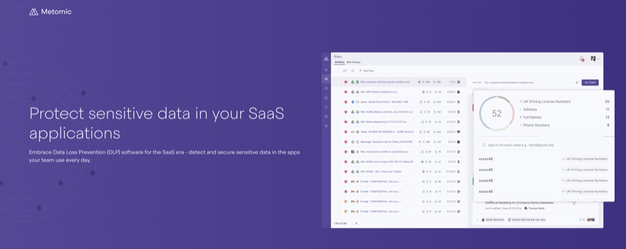Click the Add filter button
This screenshot has width=626, height=249.
tap(366, 71)
